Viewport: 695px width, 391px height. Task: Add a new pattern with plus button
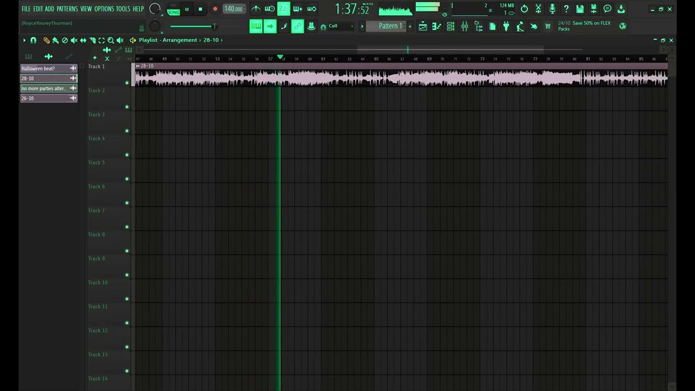point(410,26)
